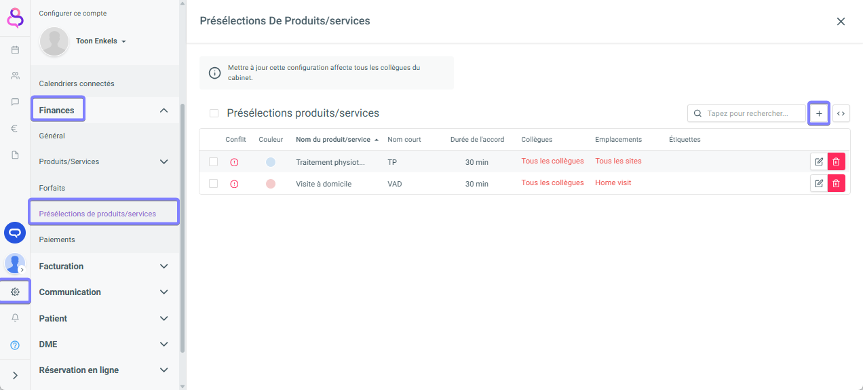Click the Tous les sites link

pyautogui.click(x=618, y=161)
